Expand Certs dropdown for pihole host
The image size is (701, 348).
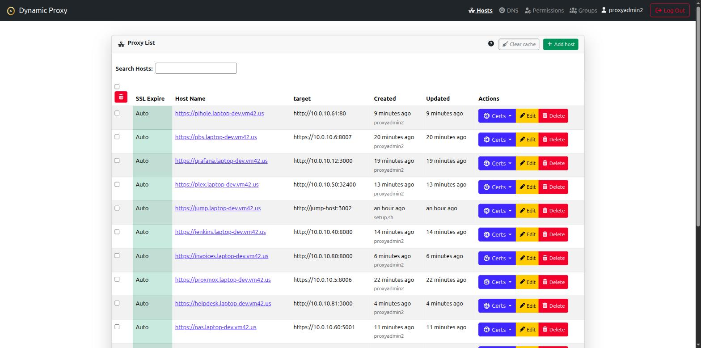(497, 116)
